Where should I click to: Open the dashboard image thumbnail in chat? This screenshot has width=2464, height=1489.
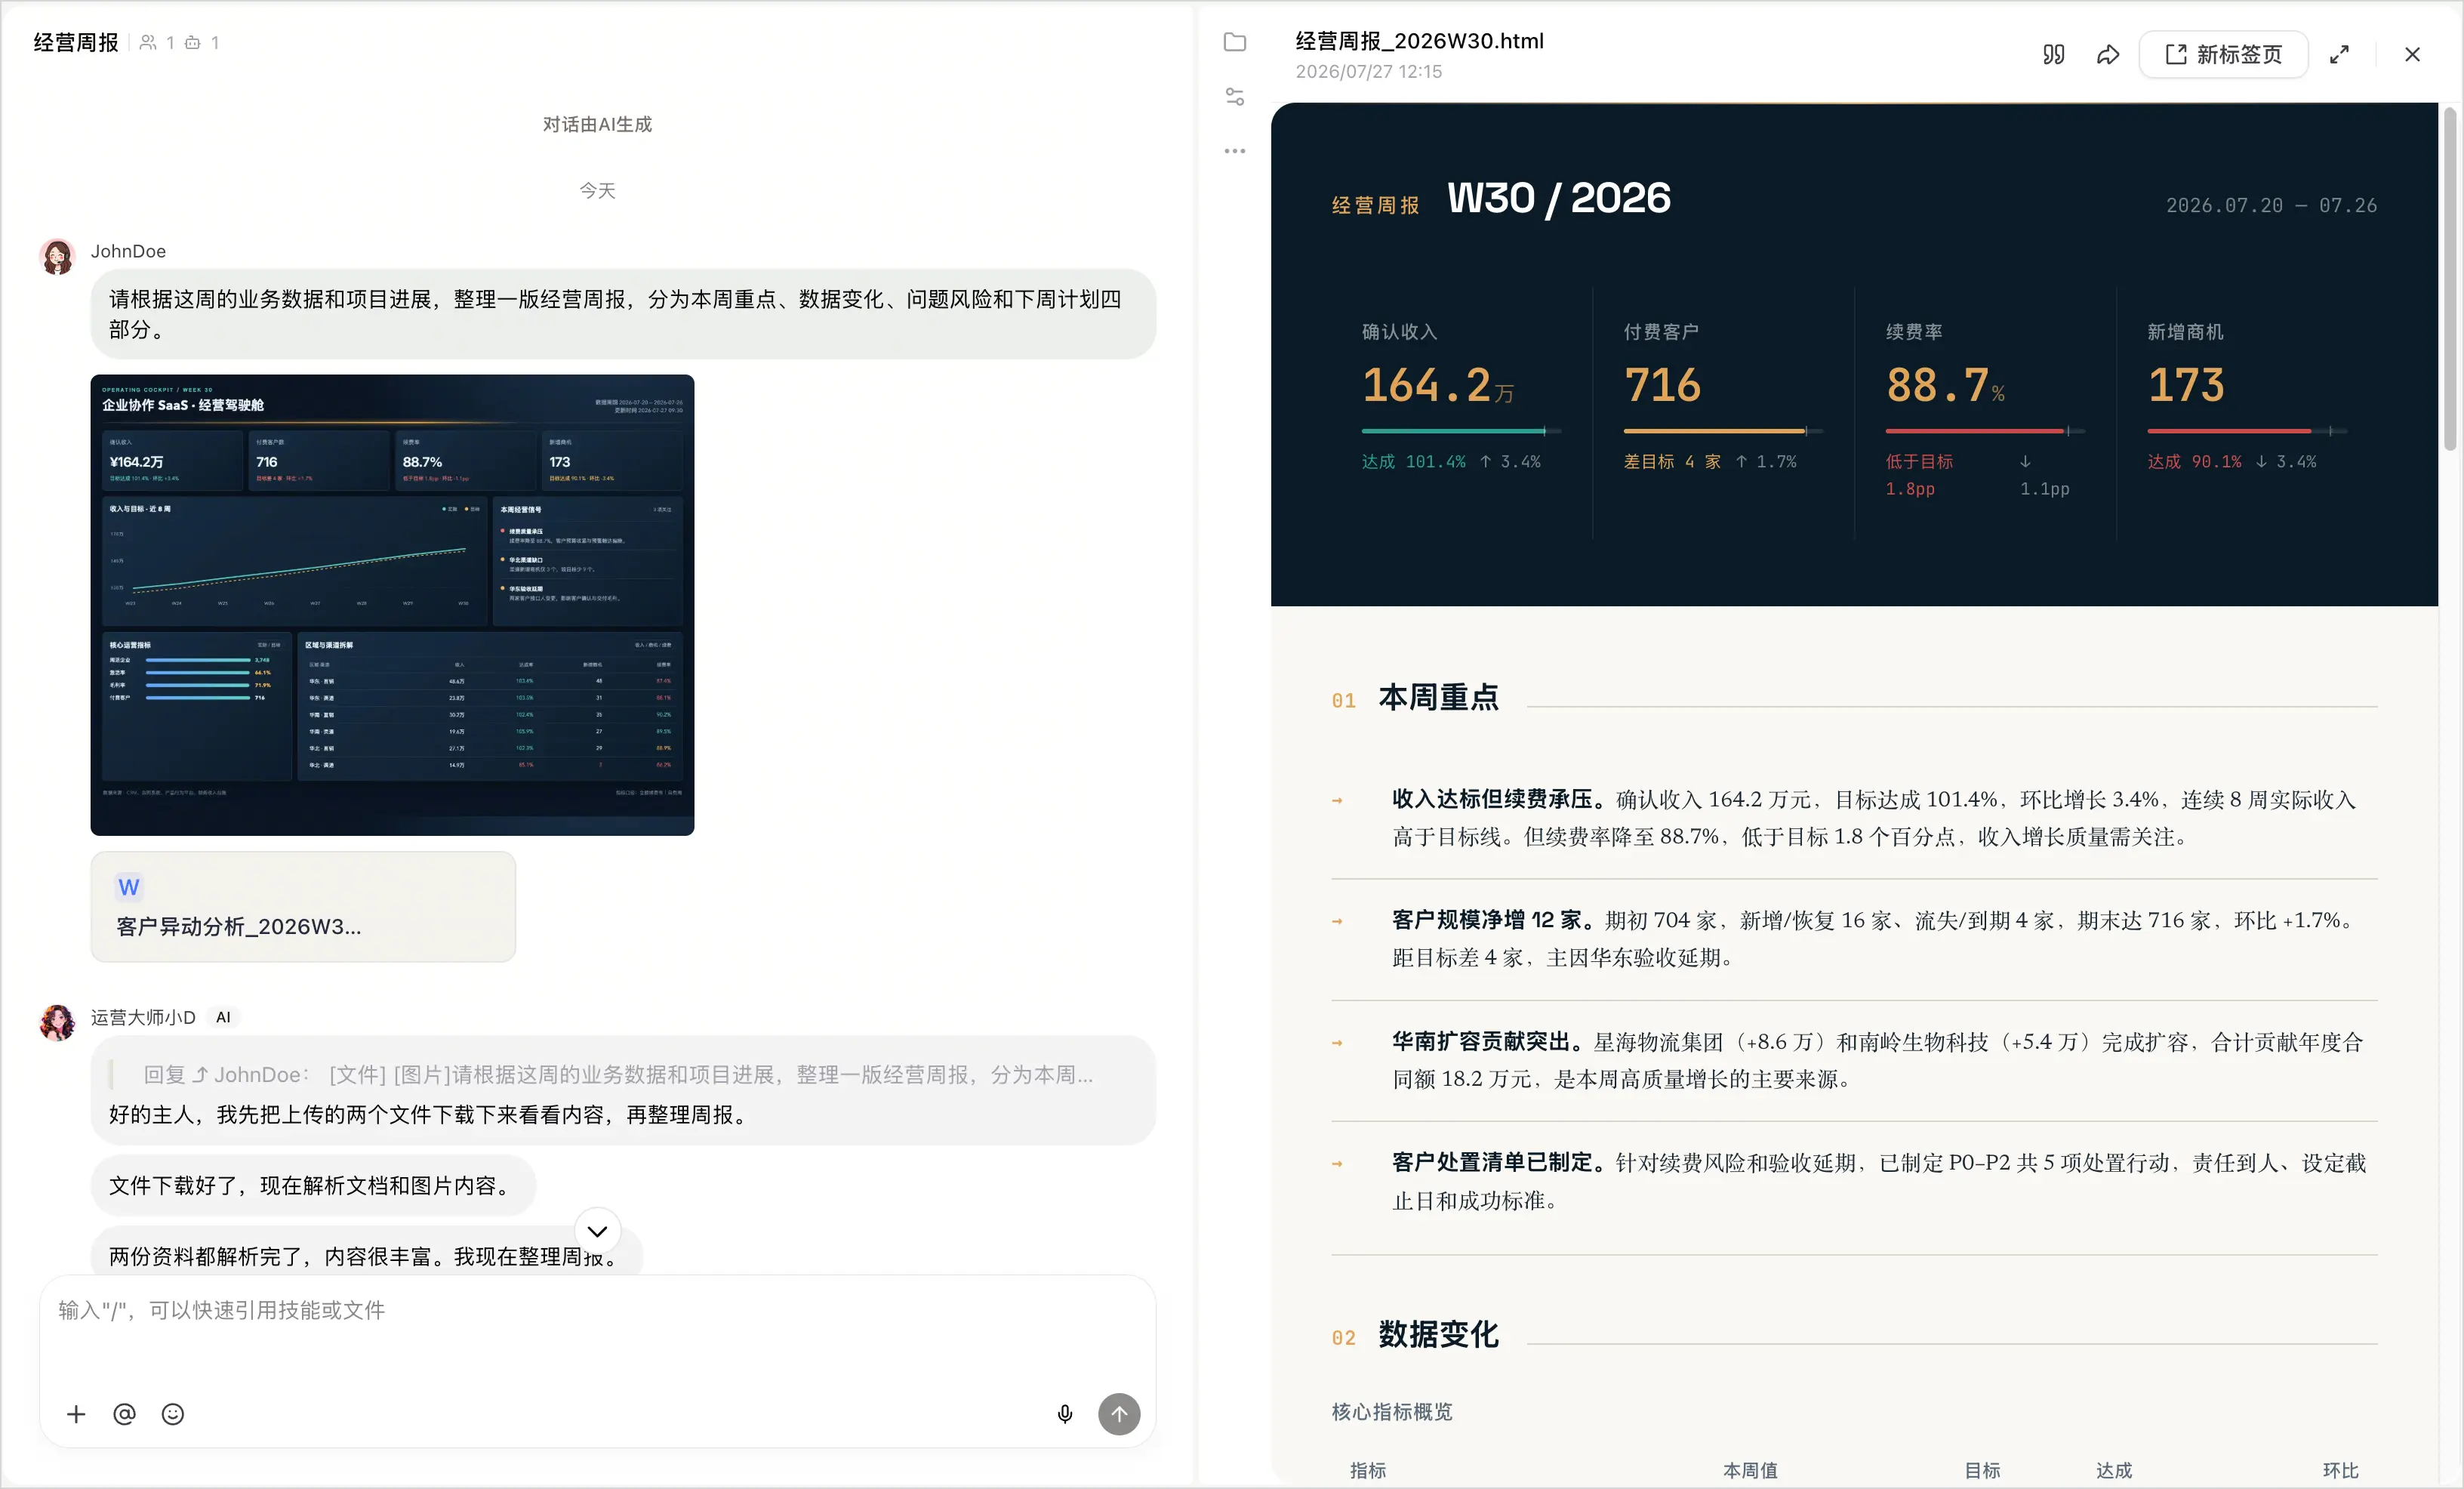(392, 605)
